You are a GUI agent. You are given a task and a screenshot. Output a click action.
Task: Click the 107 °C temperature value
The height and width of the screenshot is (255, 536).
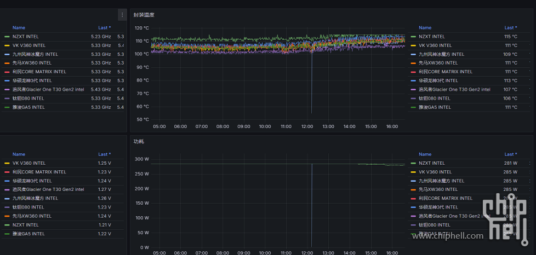[x=511, y=89]
